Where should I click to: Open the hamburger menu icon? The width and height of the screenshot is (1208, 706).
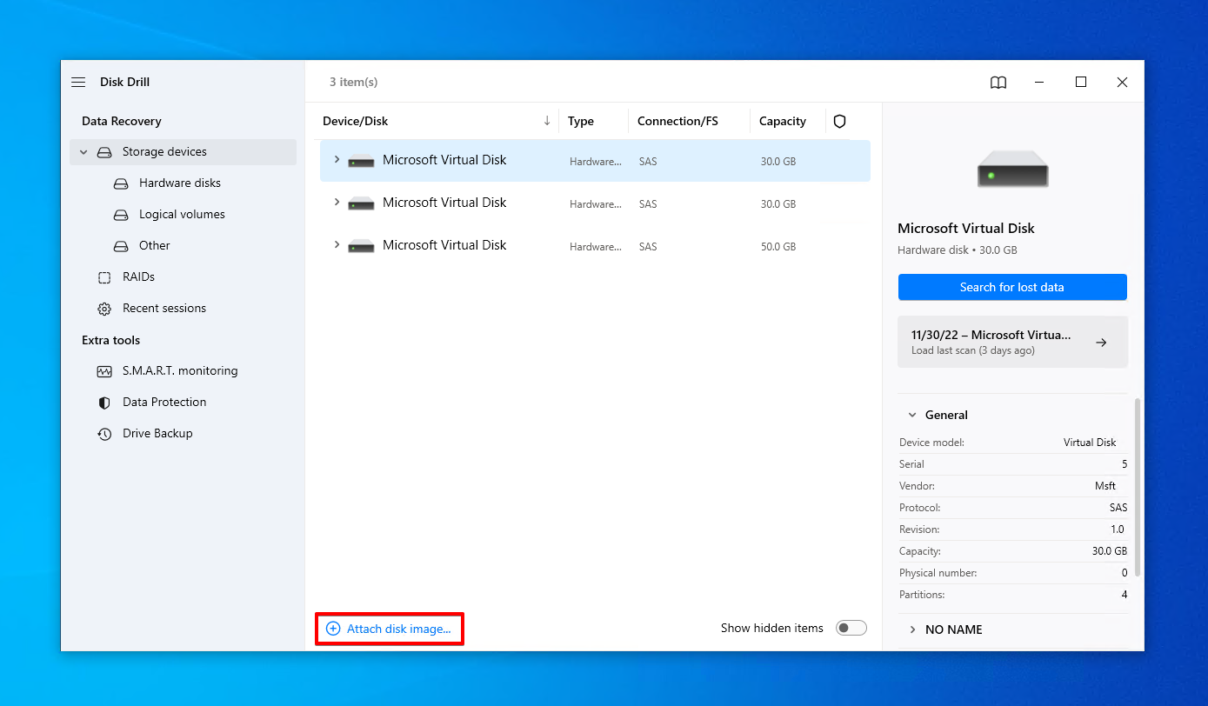click(78, 82)
